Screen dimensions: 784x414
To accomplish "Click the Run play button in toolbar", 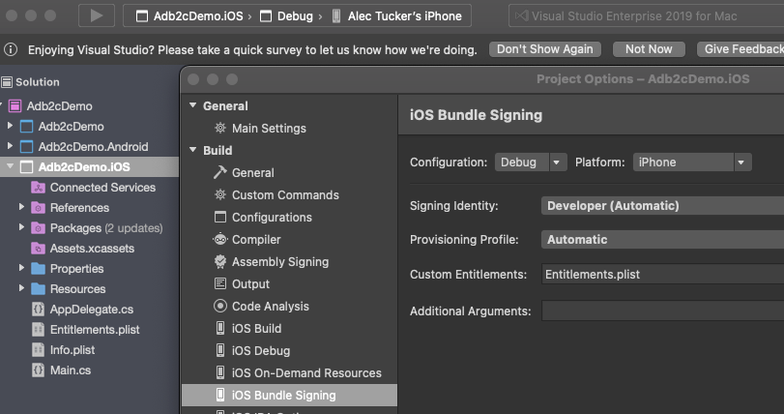I will [x=96, y=15].
